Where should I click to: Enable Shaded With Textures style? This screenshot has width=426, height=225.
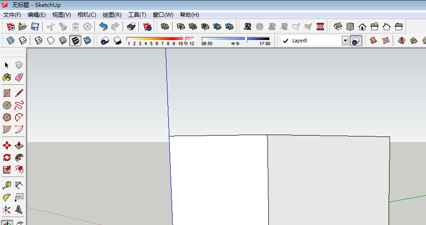pos(75,41)
